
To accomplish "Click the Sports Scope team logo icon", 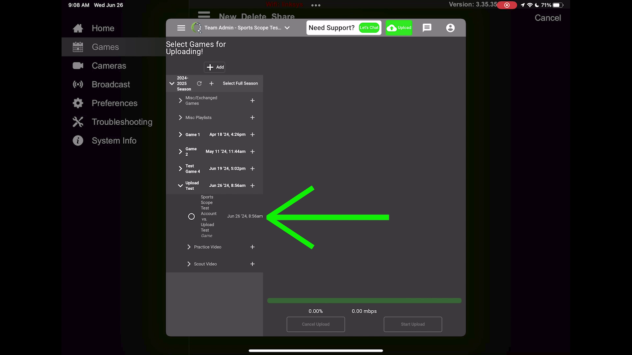I will coord(197,28).
